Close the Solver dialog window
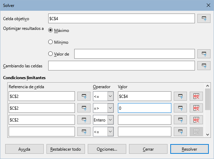Image resolution: width=214 pixels, height=159 pixels. 208,5
